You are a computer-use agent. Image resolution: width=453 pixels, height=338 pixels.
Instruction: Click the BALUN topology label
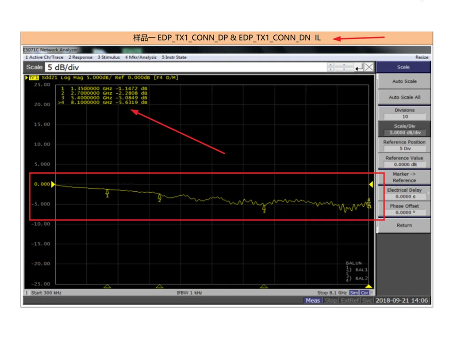(x=353, y=263)
